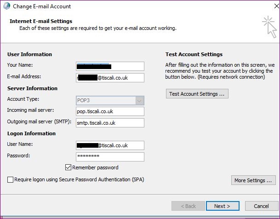Click into the Your Name field
Viewport: 280px width, 219px height.
[x=110, y=66]
